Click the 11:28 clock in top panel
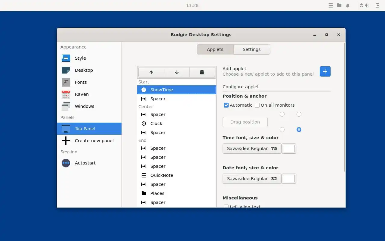 [192, 5]
